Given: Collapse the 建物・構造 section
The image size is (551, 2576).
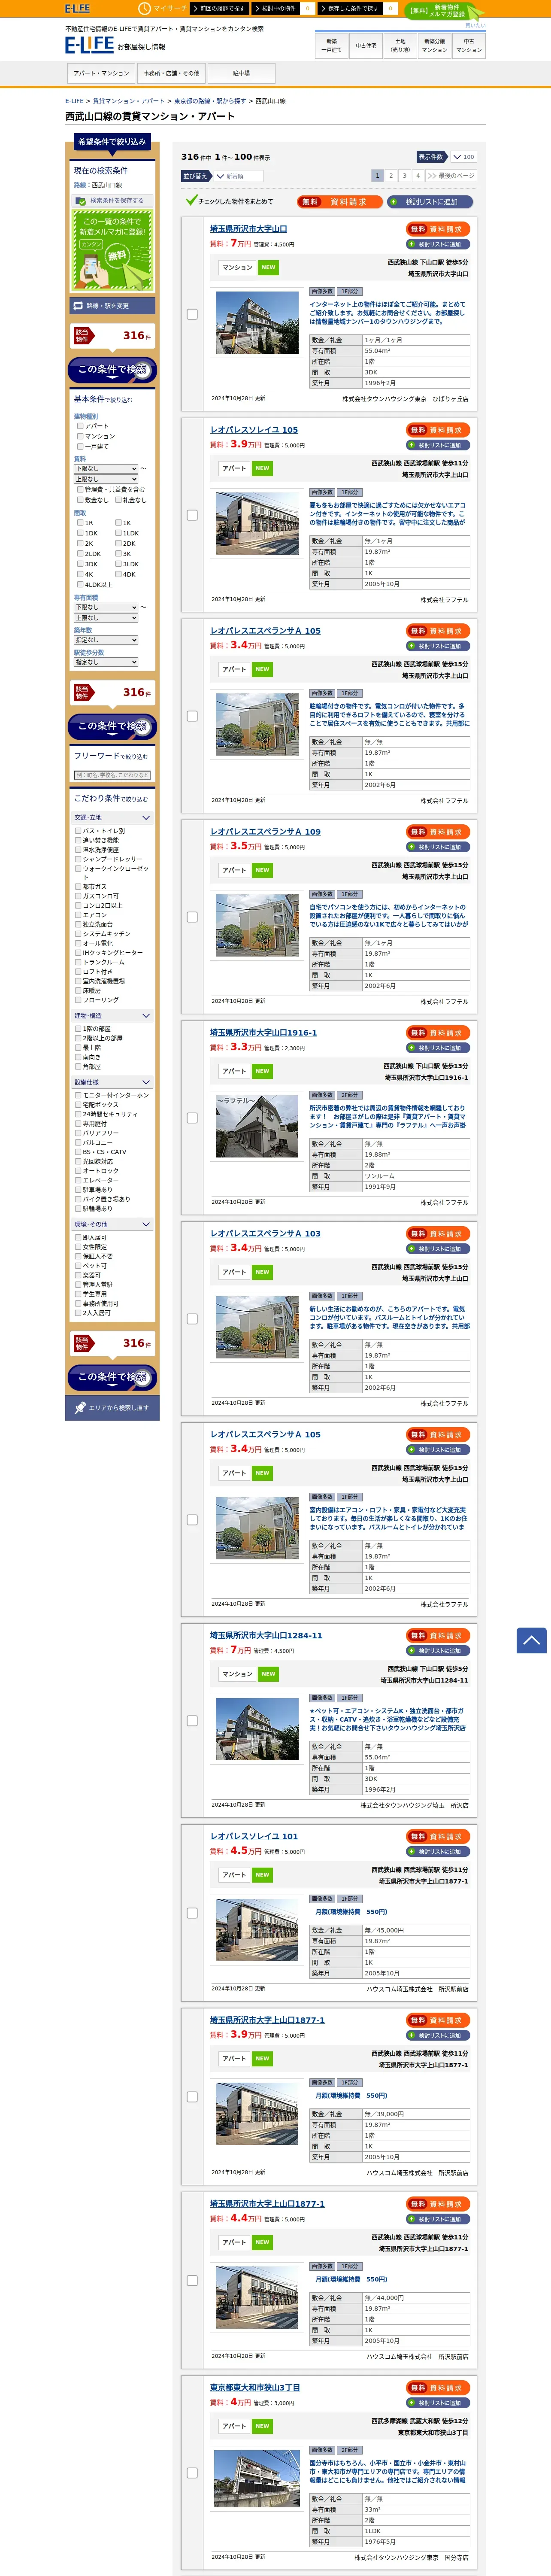Looking at the screenshot, I should click(x=112, y=1016).
